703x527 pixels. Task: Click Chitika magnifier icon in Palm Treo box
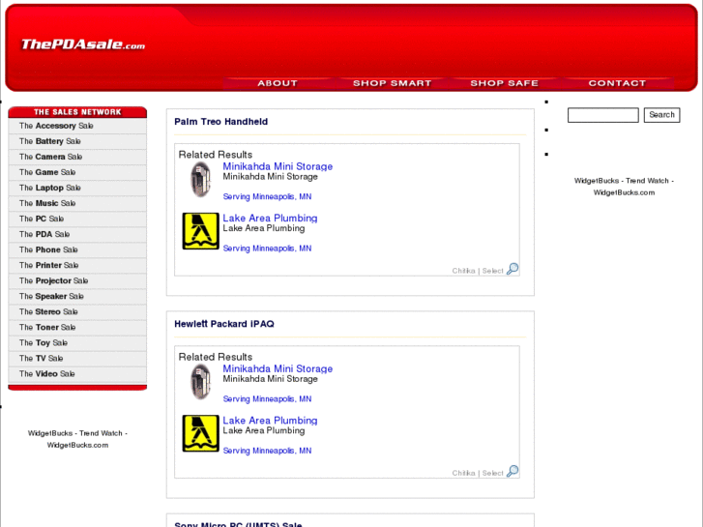tap(513, 269)
